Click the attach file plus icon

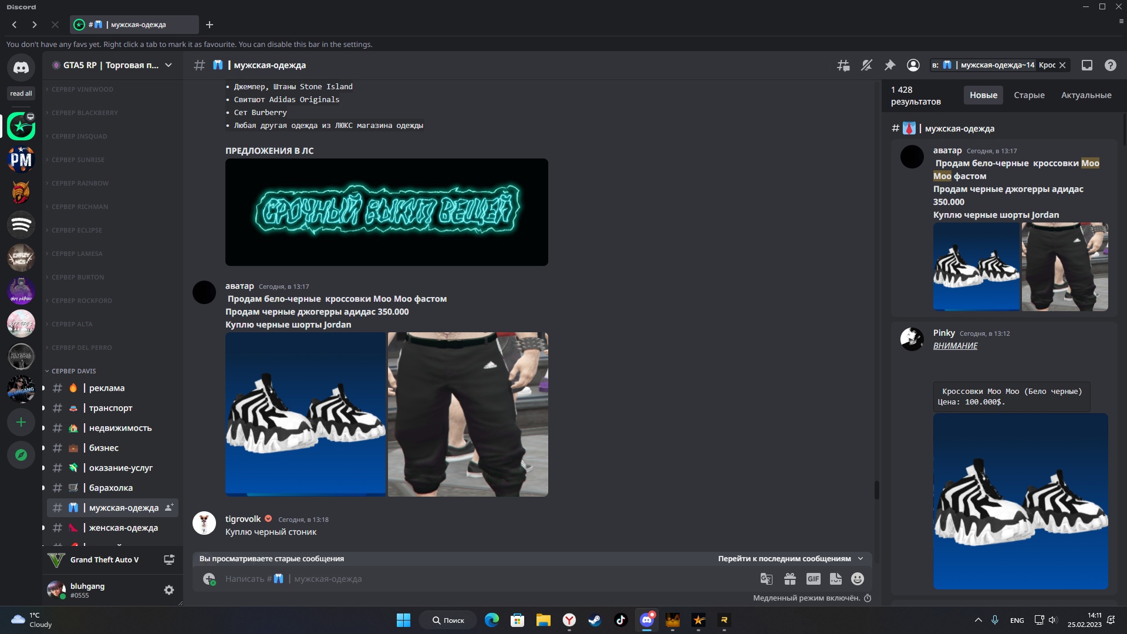click(209, 579)
